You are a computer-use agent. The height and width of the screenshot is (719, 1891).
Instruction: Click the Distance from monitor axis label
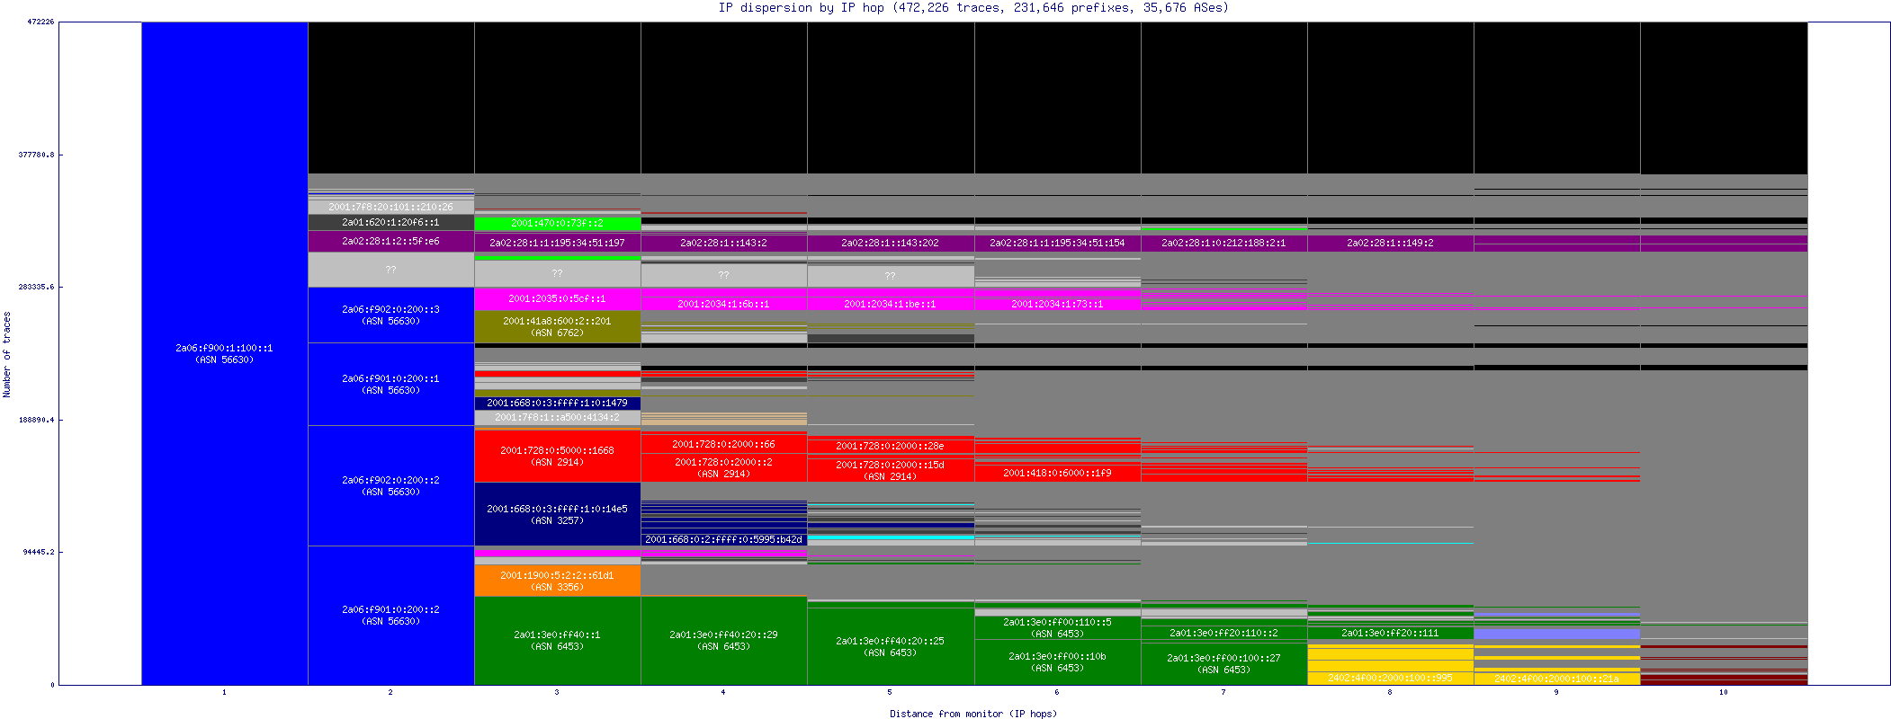coord(972,714)
